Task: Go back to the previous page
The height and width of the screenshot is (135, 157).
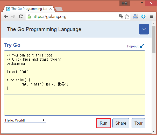Action: pyautogui.click(x=6, y=17)
